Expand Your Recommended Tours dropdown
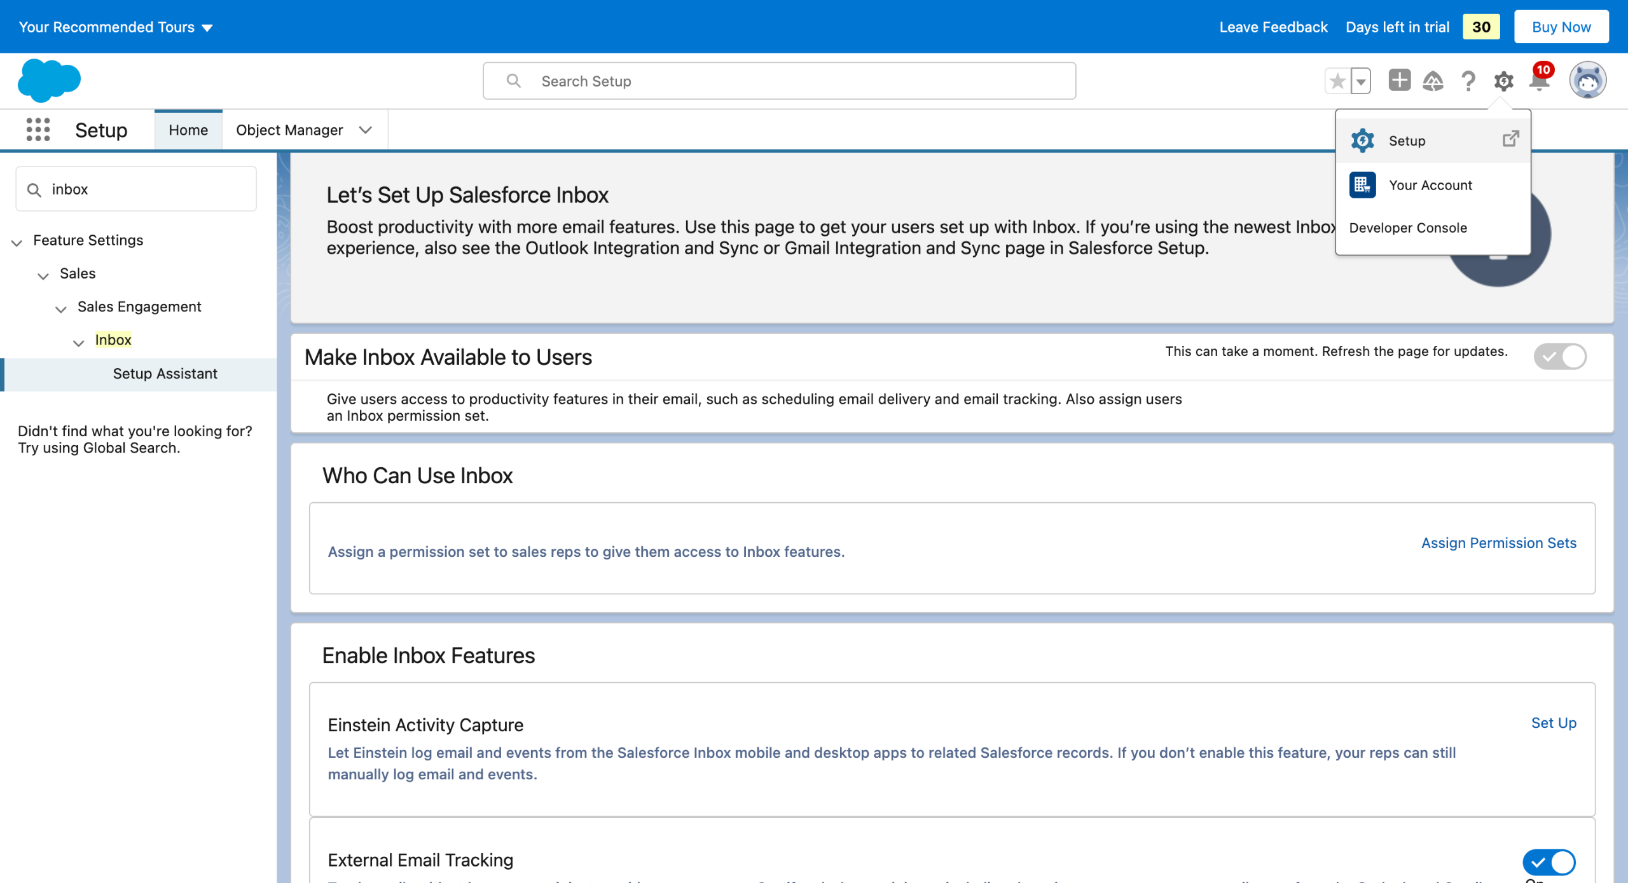The width and height of the screenshot is (1628, 883). [116, 27]
